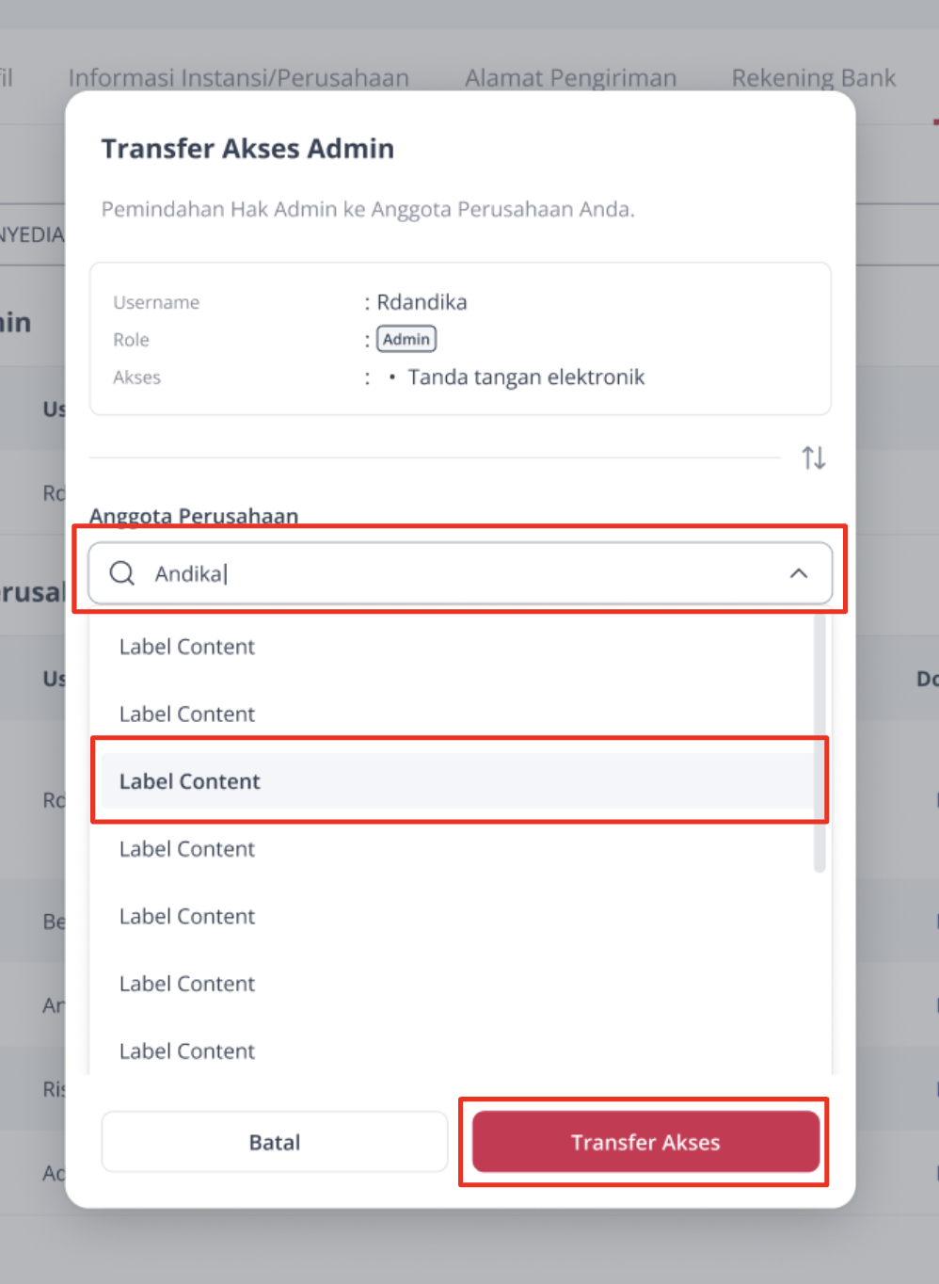Click the dropdown list scrollbar
The width and height of the screenshot is (939, 1284).
(820, 744)
